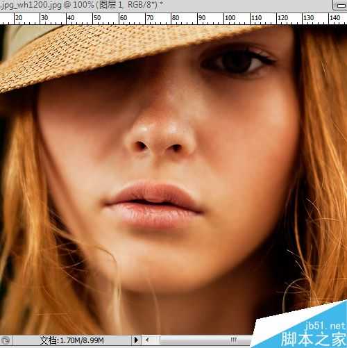Click the ruler at the 80 mark
Image resolution: width=347 pixels, height=348 pixels.
[176, 18]
